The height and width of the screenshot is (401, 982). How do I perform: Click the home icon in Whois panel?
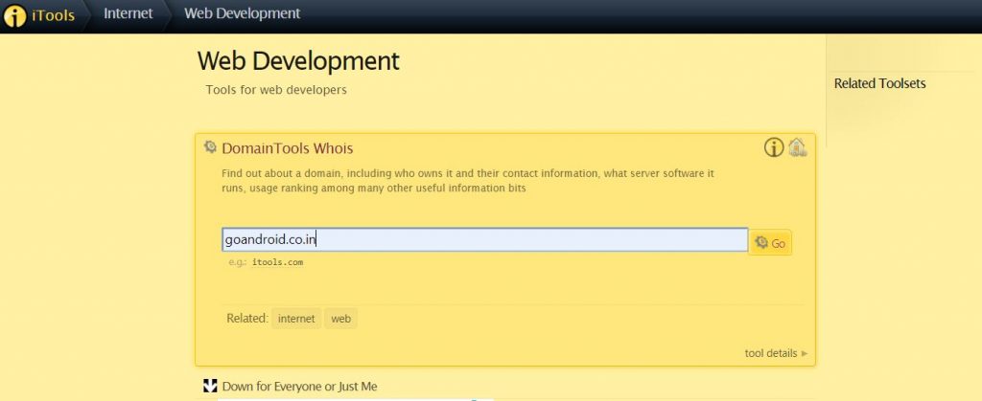tap(797, 147)
